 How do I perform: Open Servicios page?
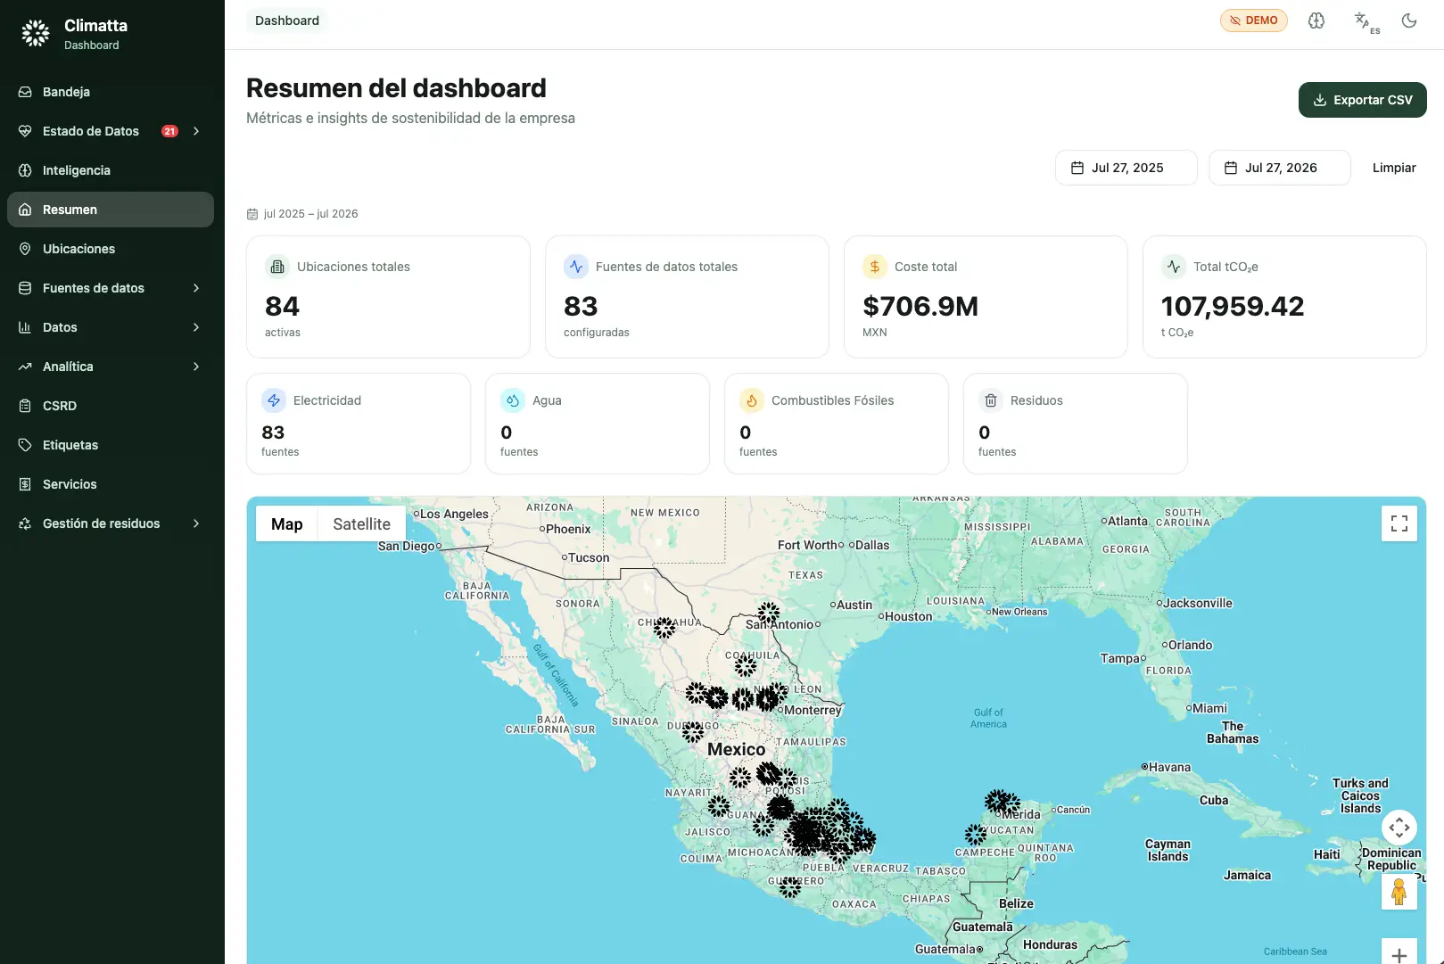click(x=111, y=484)
